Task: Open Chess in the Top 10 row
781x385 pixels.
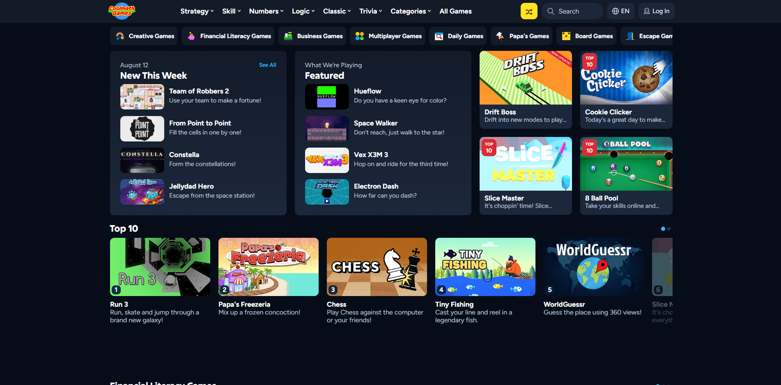Action: pyautogui.click(x=377, y=267)
